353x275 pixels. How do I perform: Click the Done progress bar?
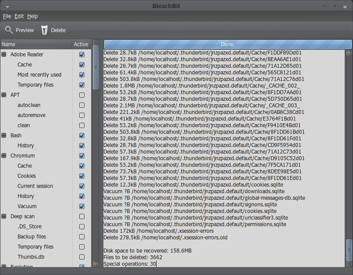[x=228, y=44]
